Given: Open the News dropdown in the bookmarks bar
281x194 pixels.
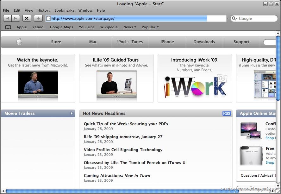Looking at the screenshot, I should (x=129, y=27).
